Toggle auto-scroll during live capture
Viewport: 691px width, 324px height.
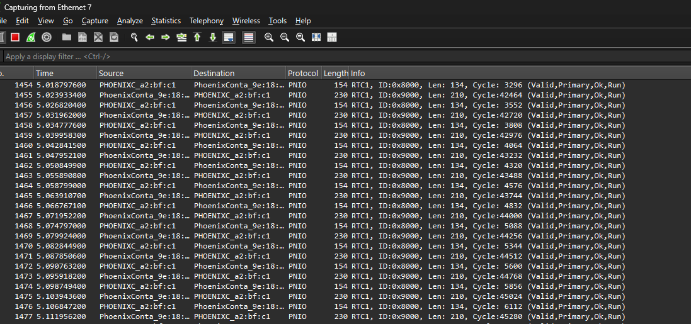point(229,38)
